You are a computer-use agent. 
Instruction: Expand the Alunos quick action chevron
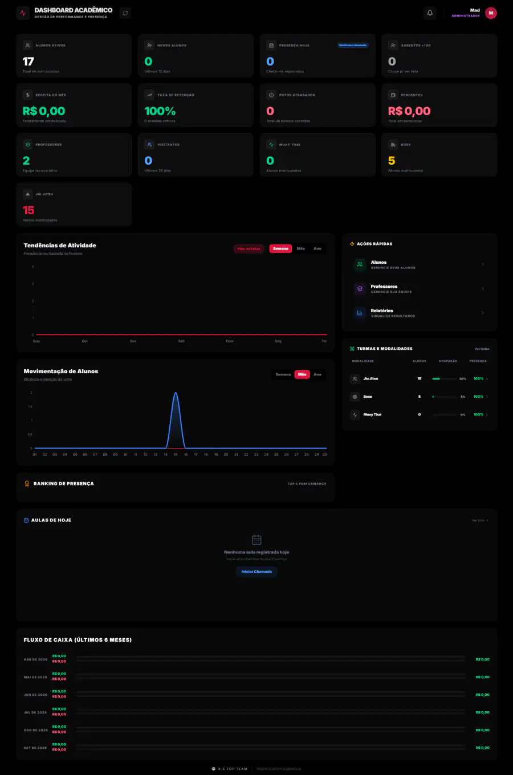(483, 264)
